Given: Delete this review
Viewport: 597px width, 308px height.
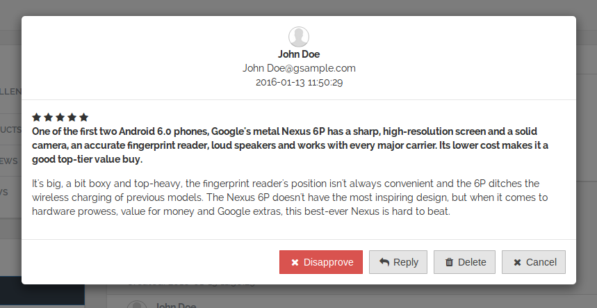Looking at the screenshot, I should [x=464, y=262].
